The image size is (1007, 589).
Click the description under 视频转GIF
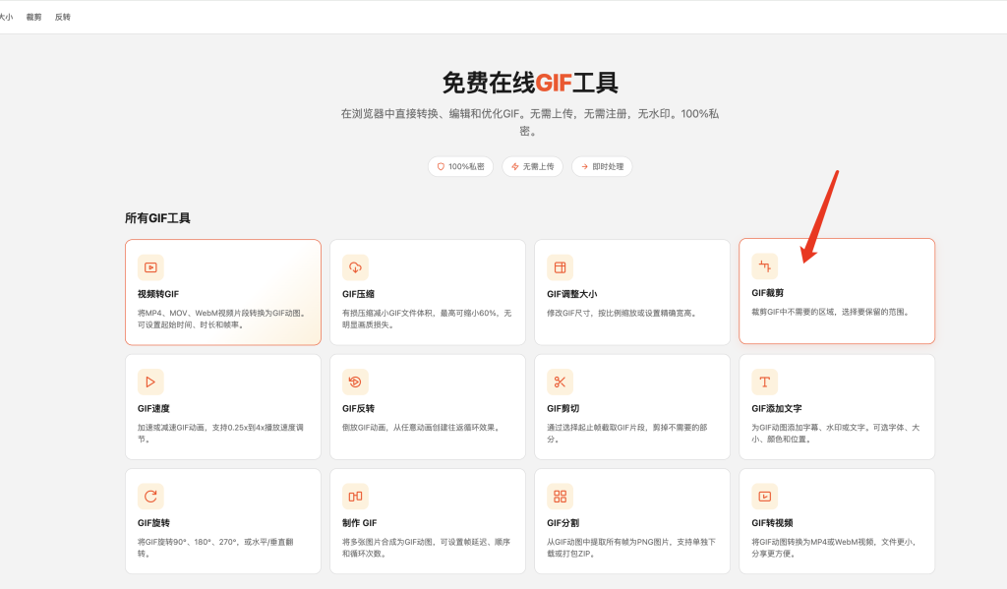coord(222,320)
